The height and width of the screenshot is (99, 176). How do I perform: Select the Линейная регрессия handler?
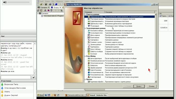(119, 61)
